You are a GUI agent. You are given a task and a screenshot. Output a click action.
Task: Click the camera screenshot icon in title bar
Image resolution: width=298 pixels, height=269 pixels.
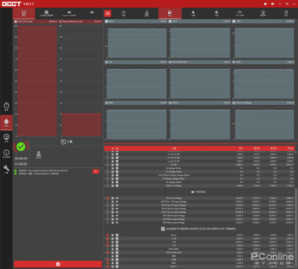[272, 4]
